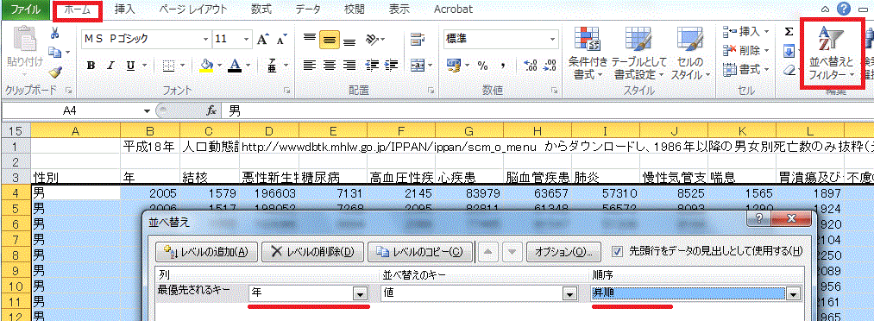Open the 値 sort key dropdown
The height and width of the screenshot is (321, 874).
pyautogui.click(x=569, y=293)
